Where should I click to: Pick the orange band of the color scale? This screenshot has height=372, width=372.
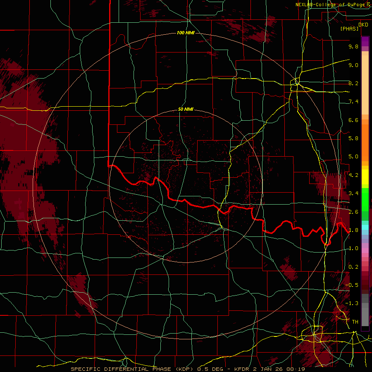[x=365, y=142]
